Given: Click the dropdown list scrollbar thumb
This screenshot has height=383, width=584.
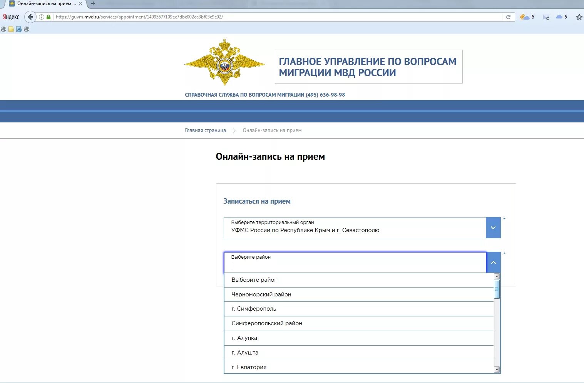Looking at the screenshot, I should click(497, 289).
